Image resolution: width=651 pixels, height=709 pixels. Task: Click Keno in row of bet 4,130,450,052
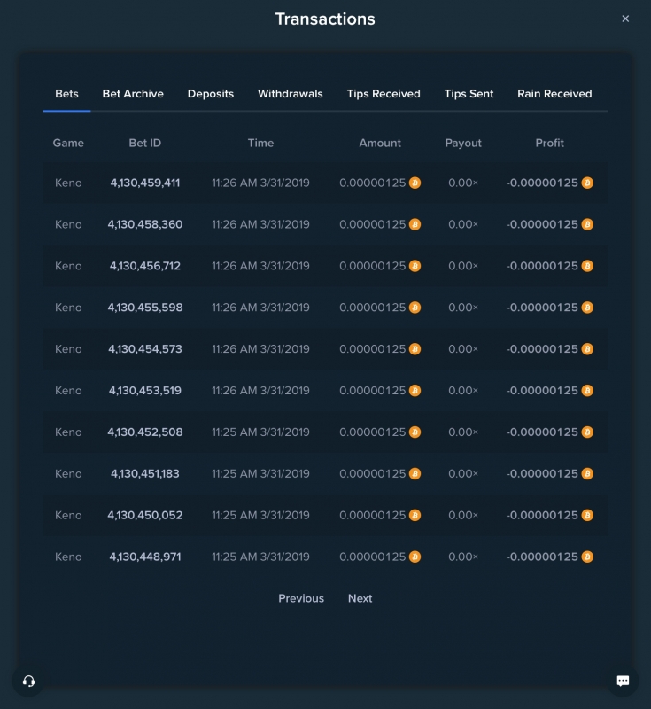(x=68, y=516)
